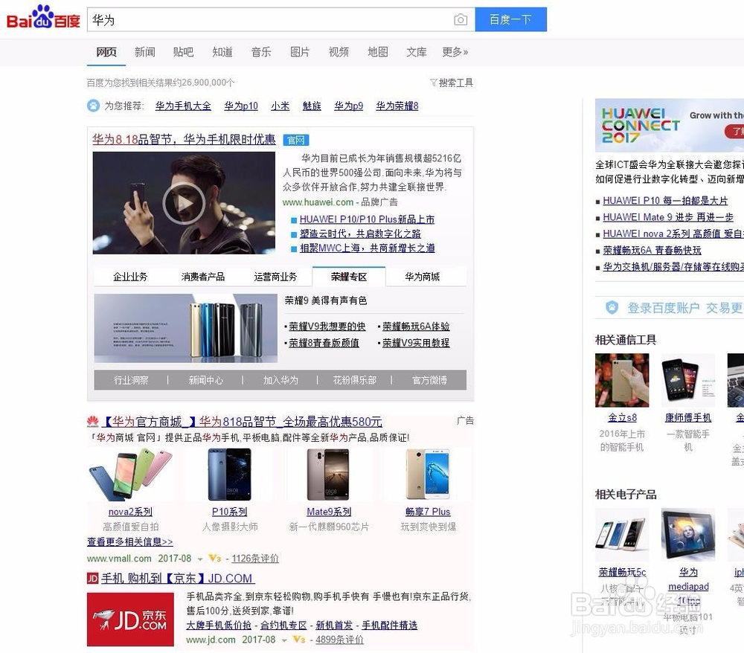Click the nova2系列 phone thumbnail

pos(130,475)
